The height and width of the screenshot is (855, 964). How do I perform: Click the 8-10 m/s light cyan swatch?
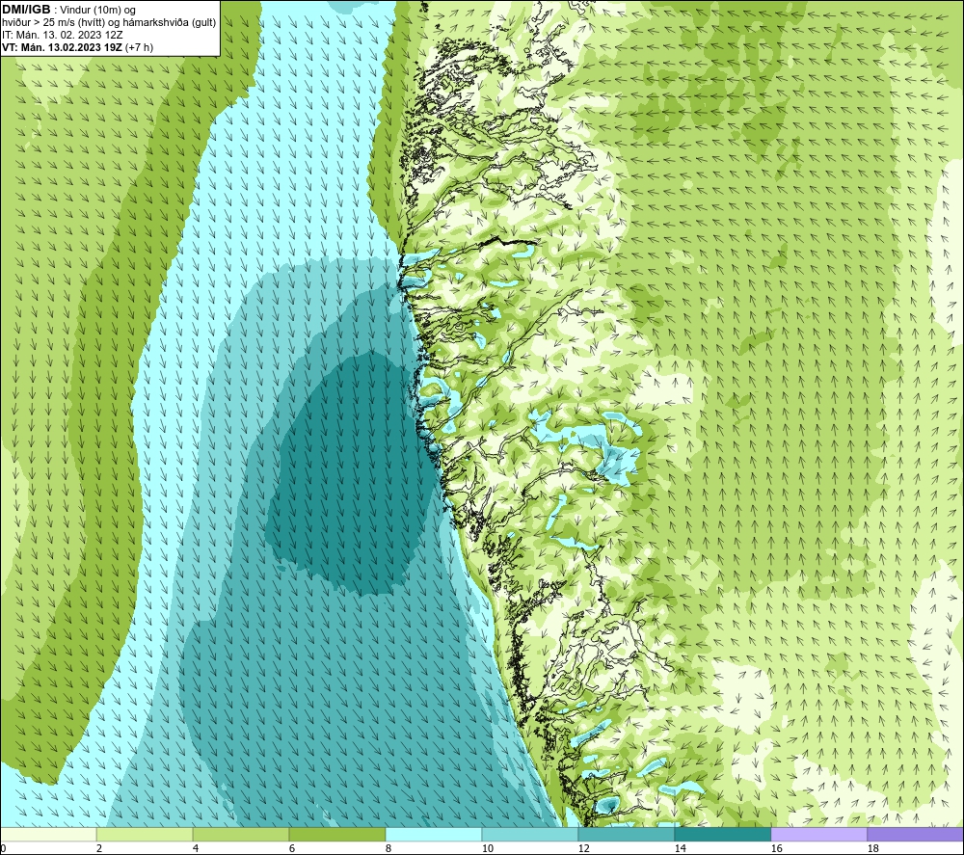coord(434,834)
